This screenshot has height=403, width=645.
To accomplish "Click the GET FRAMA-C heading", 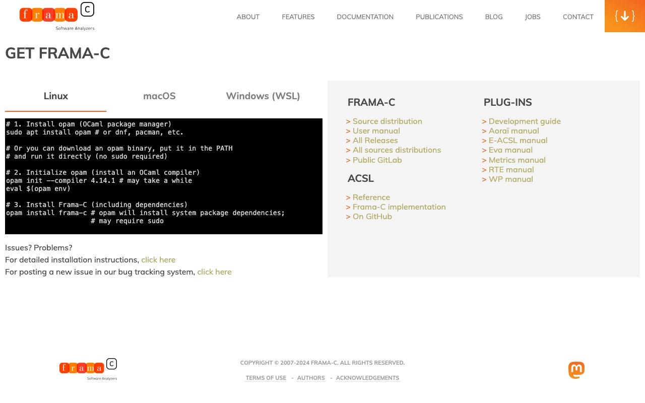I will tap(57, 53).
